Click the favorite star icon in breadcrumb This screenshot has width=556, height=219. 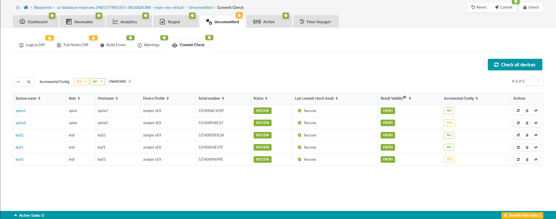18,8
